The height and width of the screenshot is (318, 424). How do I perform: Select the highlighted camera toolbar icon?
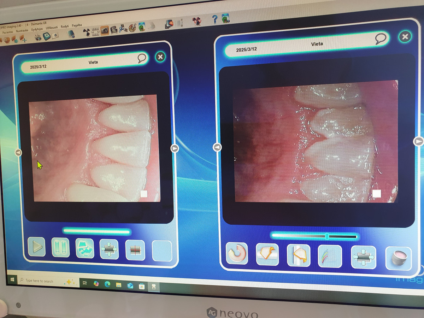tap(105, 31)
